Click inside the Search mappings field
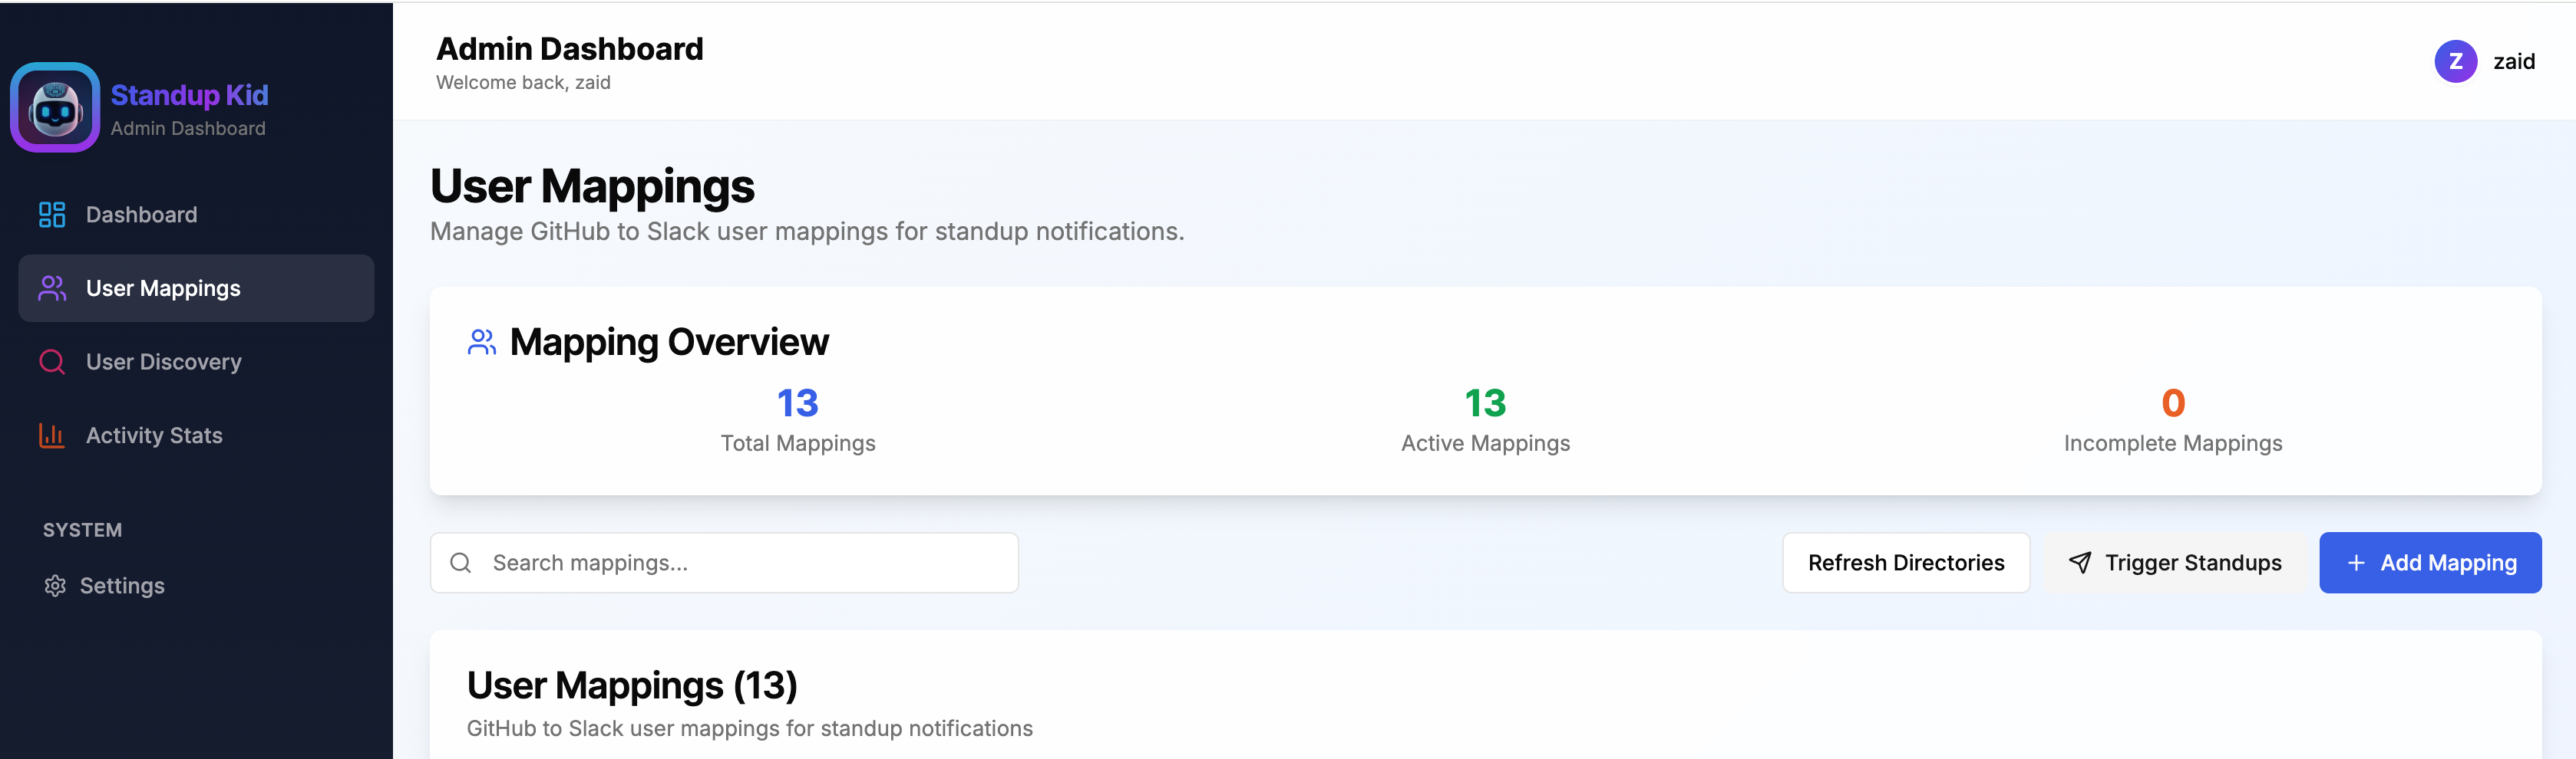 coord(724,562)
